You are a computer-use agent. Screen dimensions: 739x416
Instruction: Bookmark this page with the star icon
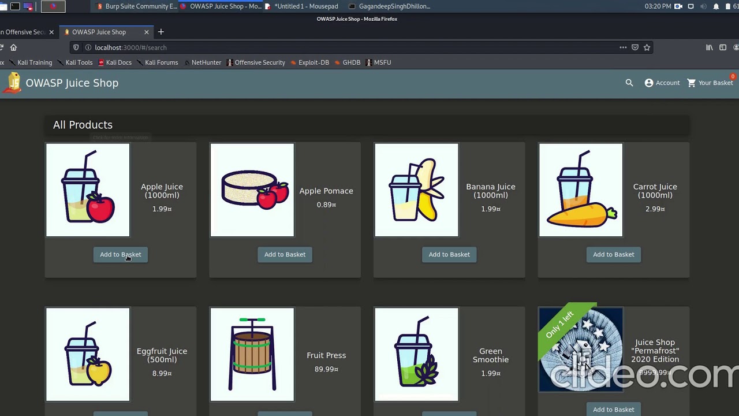point(647,47)
